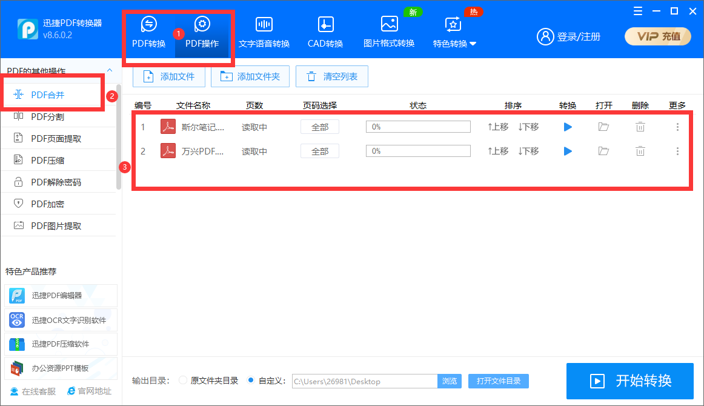Click the 登录/注册 user icon
The width and height of the screenshot is (704, 406).
[x=545, y=36]
